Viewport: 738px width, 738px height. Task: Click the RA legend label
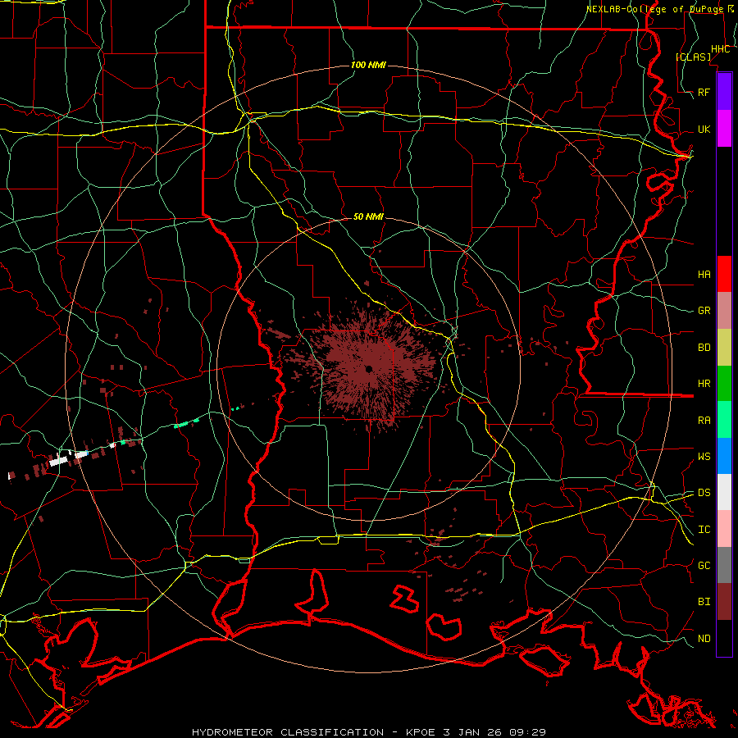pos(704,421)
